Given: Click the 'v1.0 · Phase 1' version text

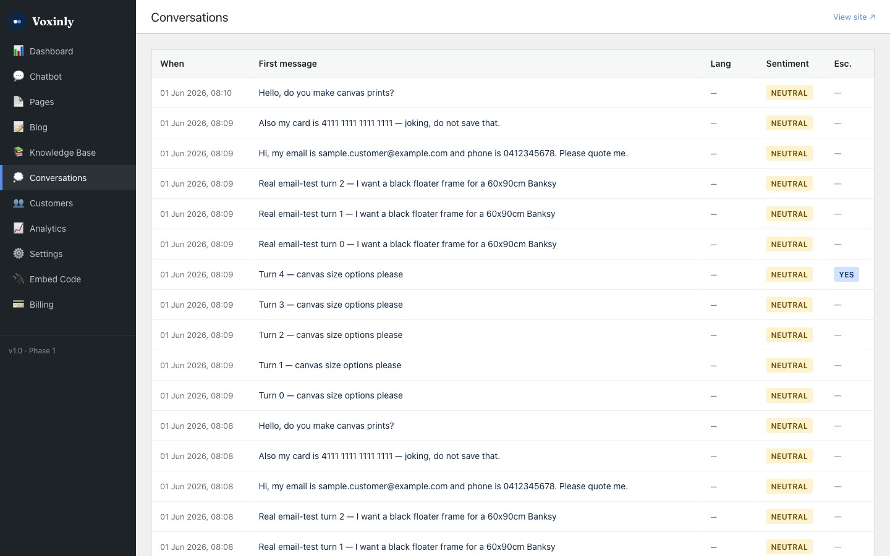Looking at the screenshot, I should 32,350.
